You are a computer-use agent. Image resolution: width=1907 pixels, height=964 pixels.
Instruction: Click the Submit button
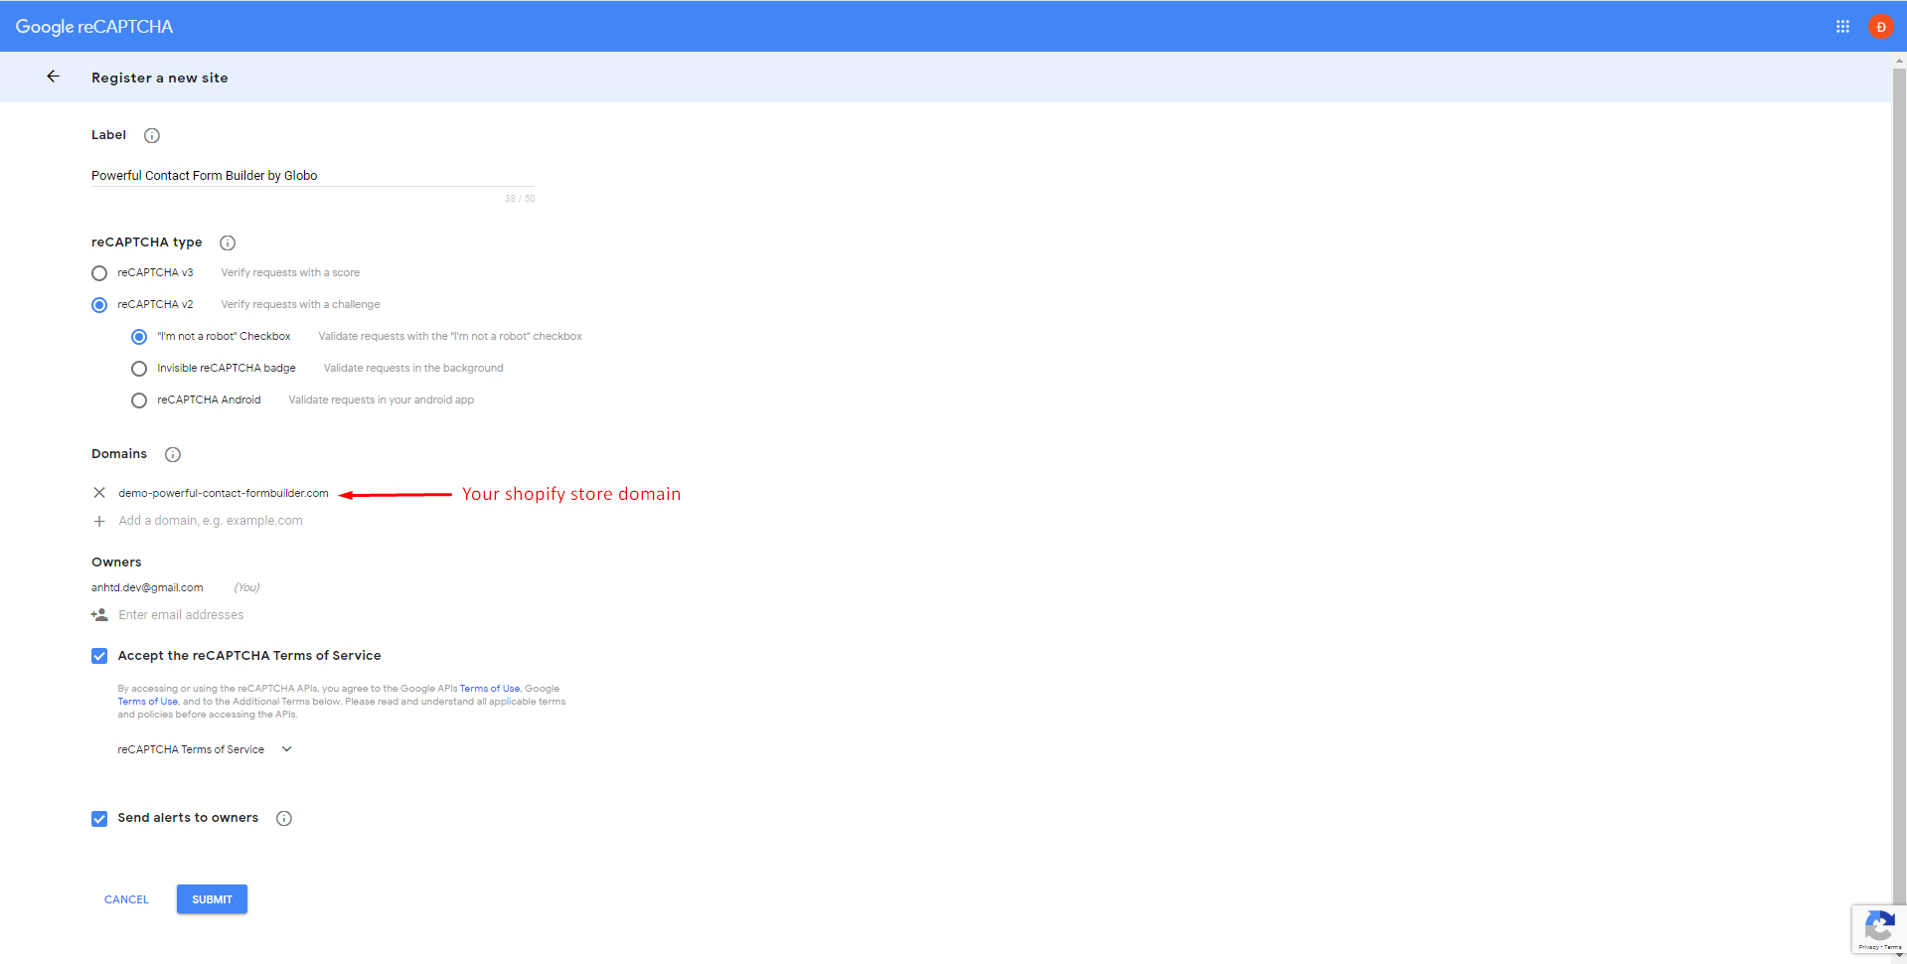pos(212,899)
